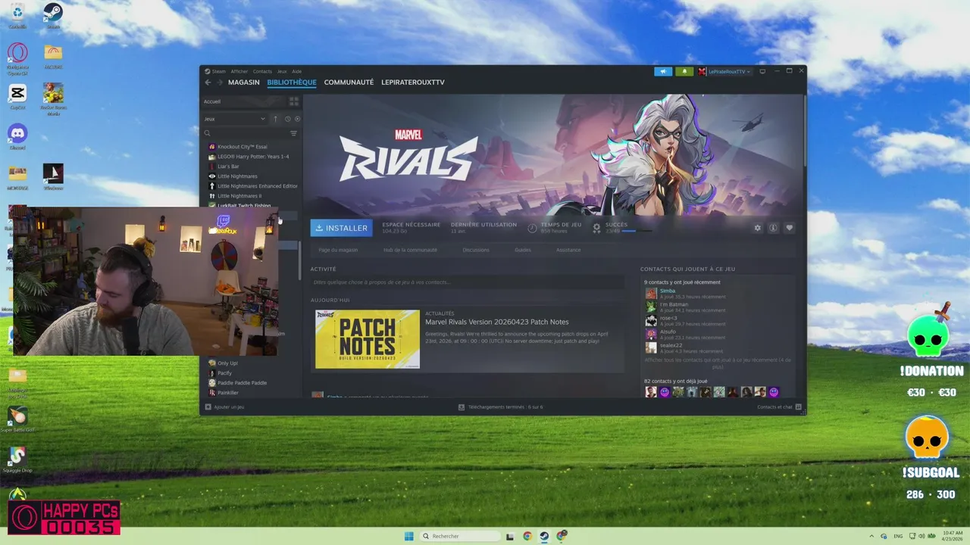
Task: Open Guides link
Action: coord(523,250)
